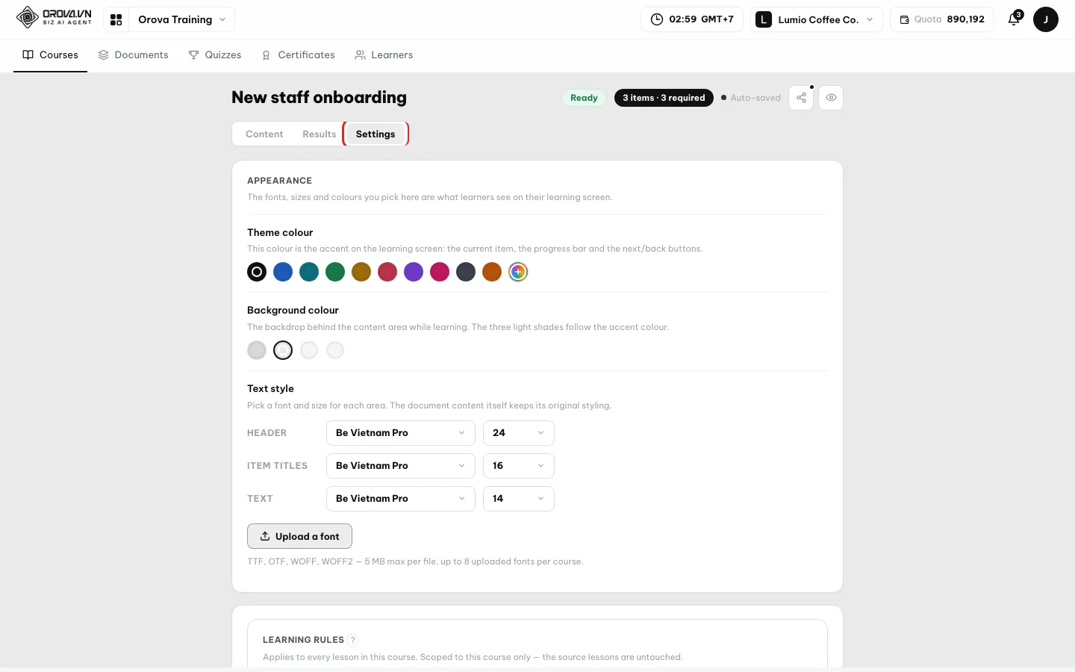Select the black theme colour

(x=257, y=272)
